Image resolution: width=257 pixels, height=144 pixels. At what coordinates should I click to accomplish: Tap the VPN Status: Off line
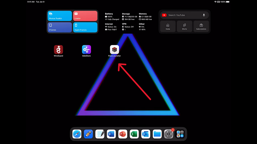click(x=129, y=27)
